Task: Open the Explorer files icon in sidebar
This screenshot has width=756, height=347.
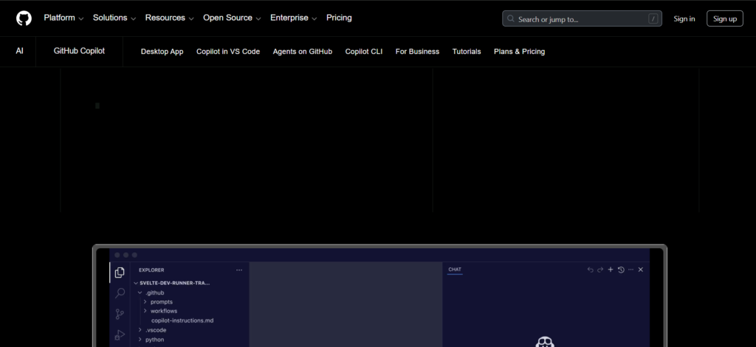Action: [x=120, y=272]
